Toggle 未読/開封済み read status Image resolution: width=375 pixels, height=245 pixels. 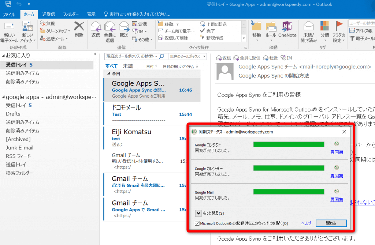click(x=308, y=32)
